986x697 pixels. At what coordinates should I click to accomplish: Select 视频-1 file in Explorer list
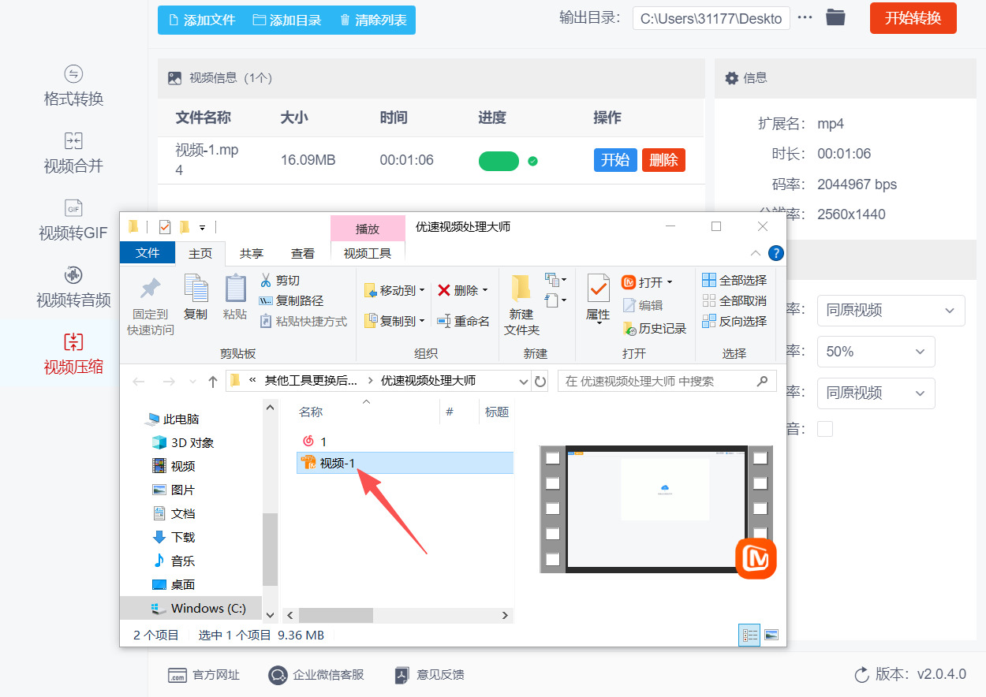[x=405, y=463]
